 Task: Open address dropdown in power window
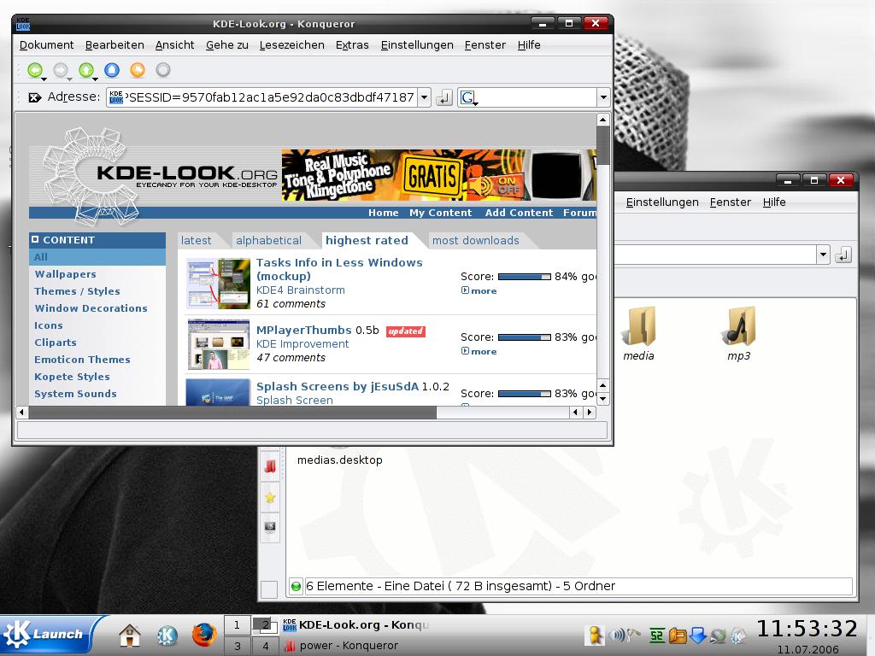click(823, 255)
